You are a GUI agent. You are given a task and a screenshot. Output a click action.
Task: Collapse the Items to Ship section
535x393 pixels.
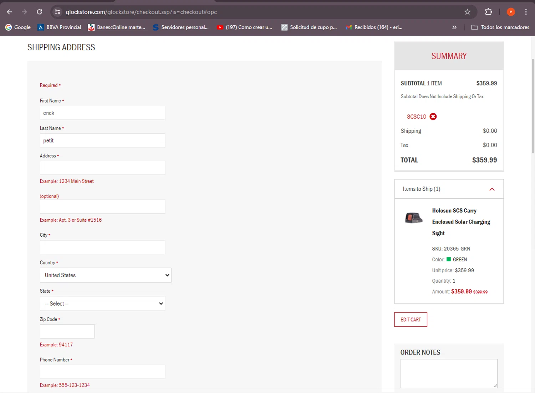[492, 189]
